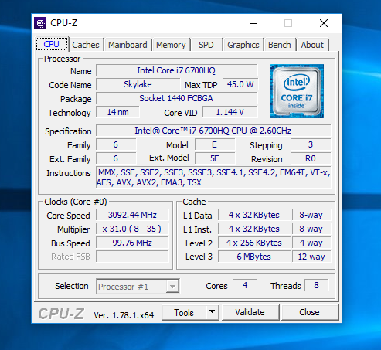
Task: Click the Level 3 associativity 12-way
Action: 311,257
